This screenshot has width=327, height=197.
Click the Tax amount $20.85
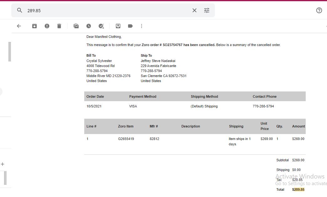(x=297, y=180)
